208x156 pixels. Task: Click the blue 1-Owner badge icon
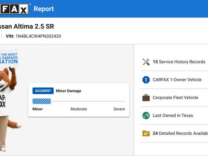click(x=146, y=80)
